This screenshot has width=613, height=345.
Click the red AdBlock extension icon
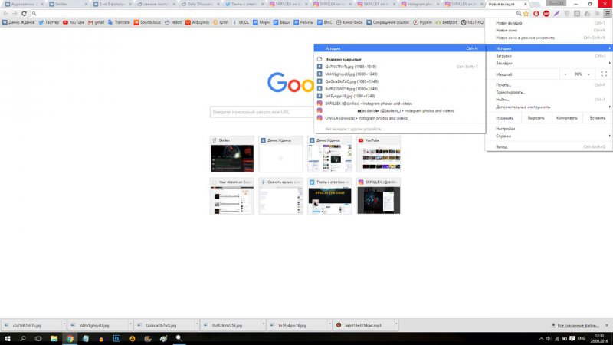point(546,14)
